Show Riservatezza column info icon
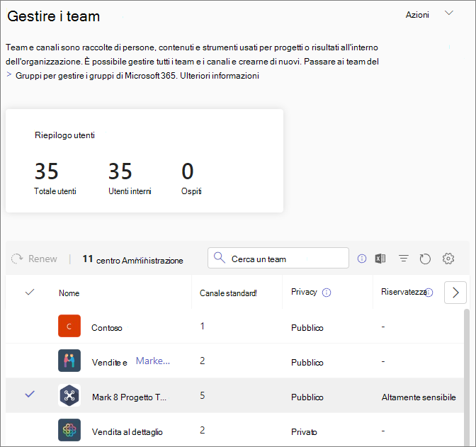This screenshot has width=476, height=447. [429, 293]
